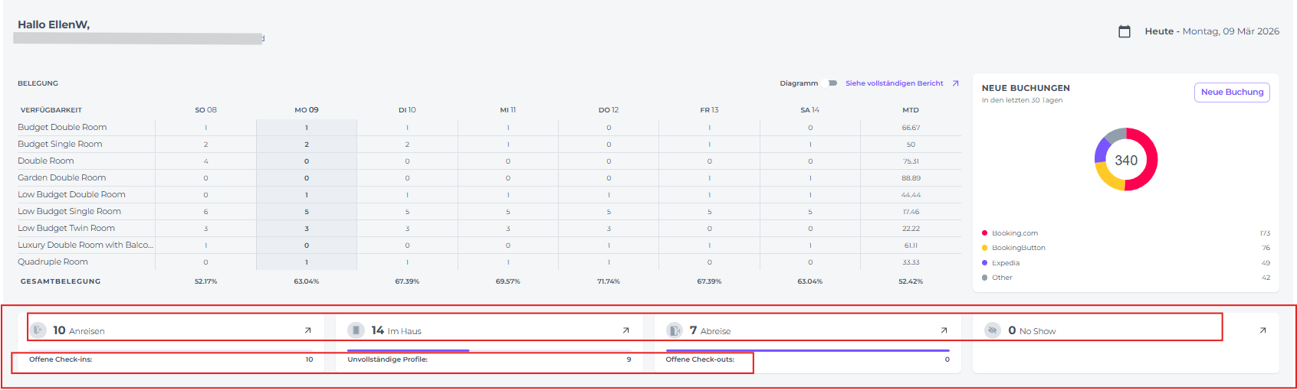This screenshot has height=390, width=1297.
Task: Open Abreise details via arrow icon
Action: [944, 330]
